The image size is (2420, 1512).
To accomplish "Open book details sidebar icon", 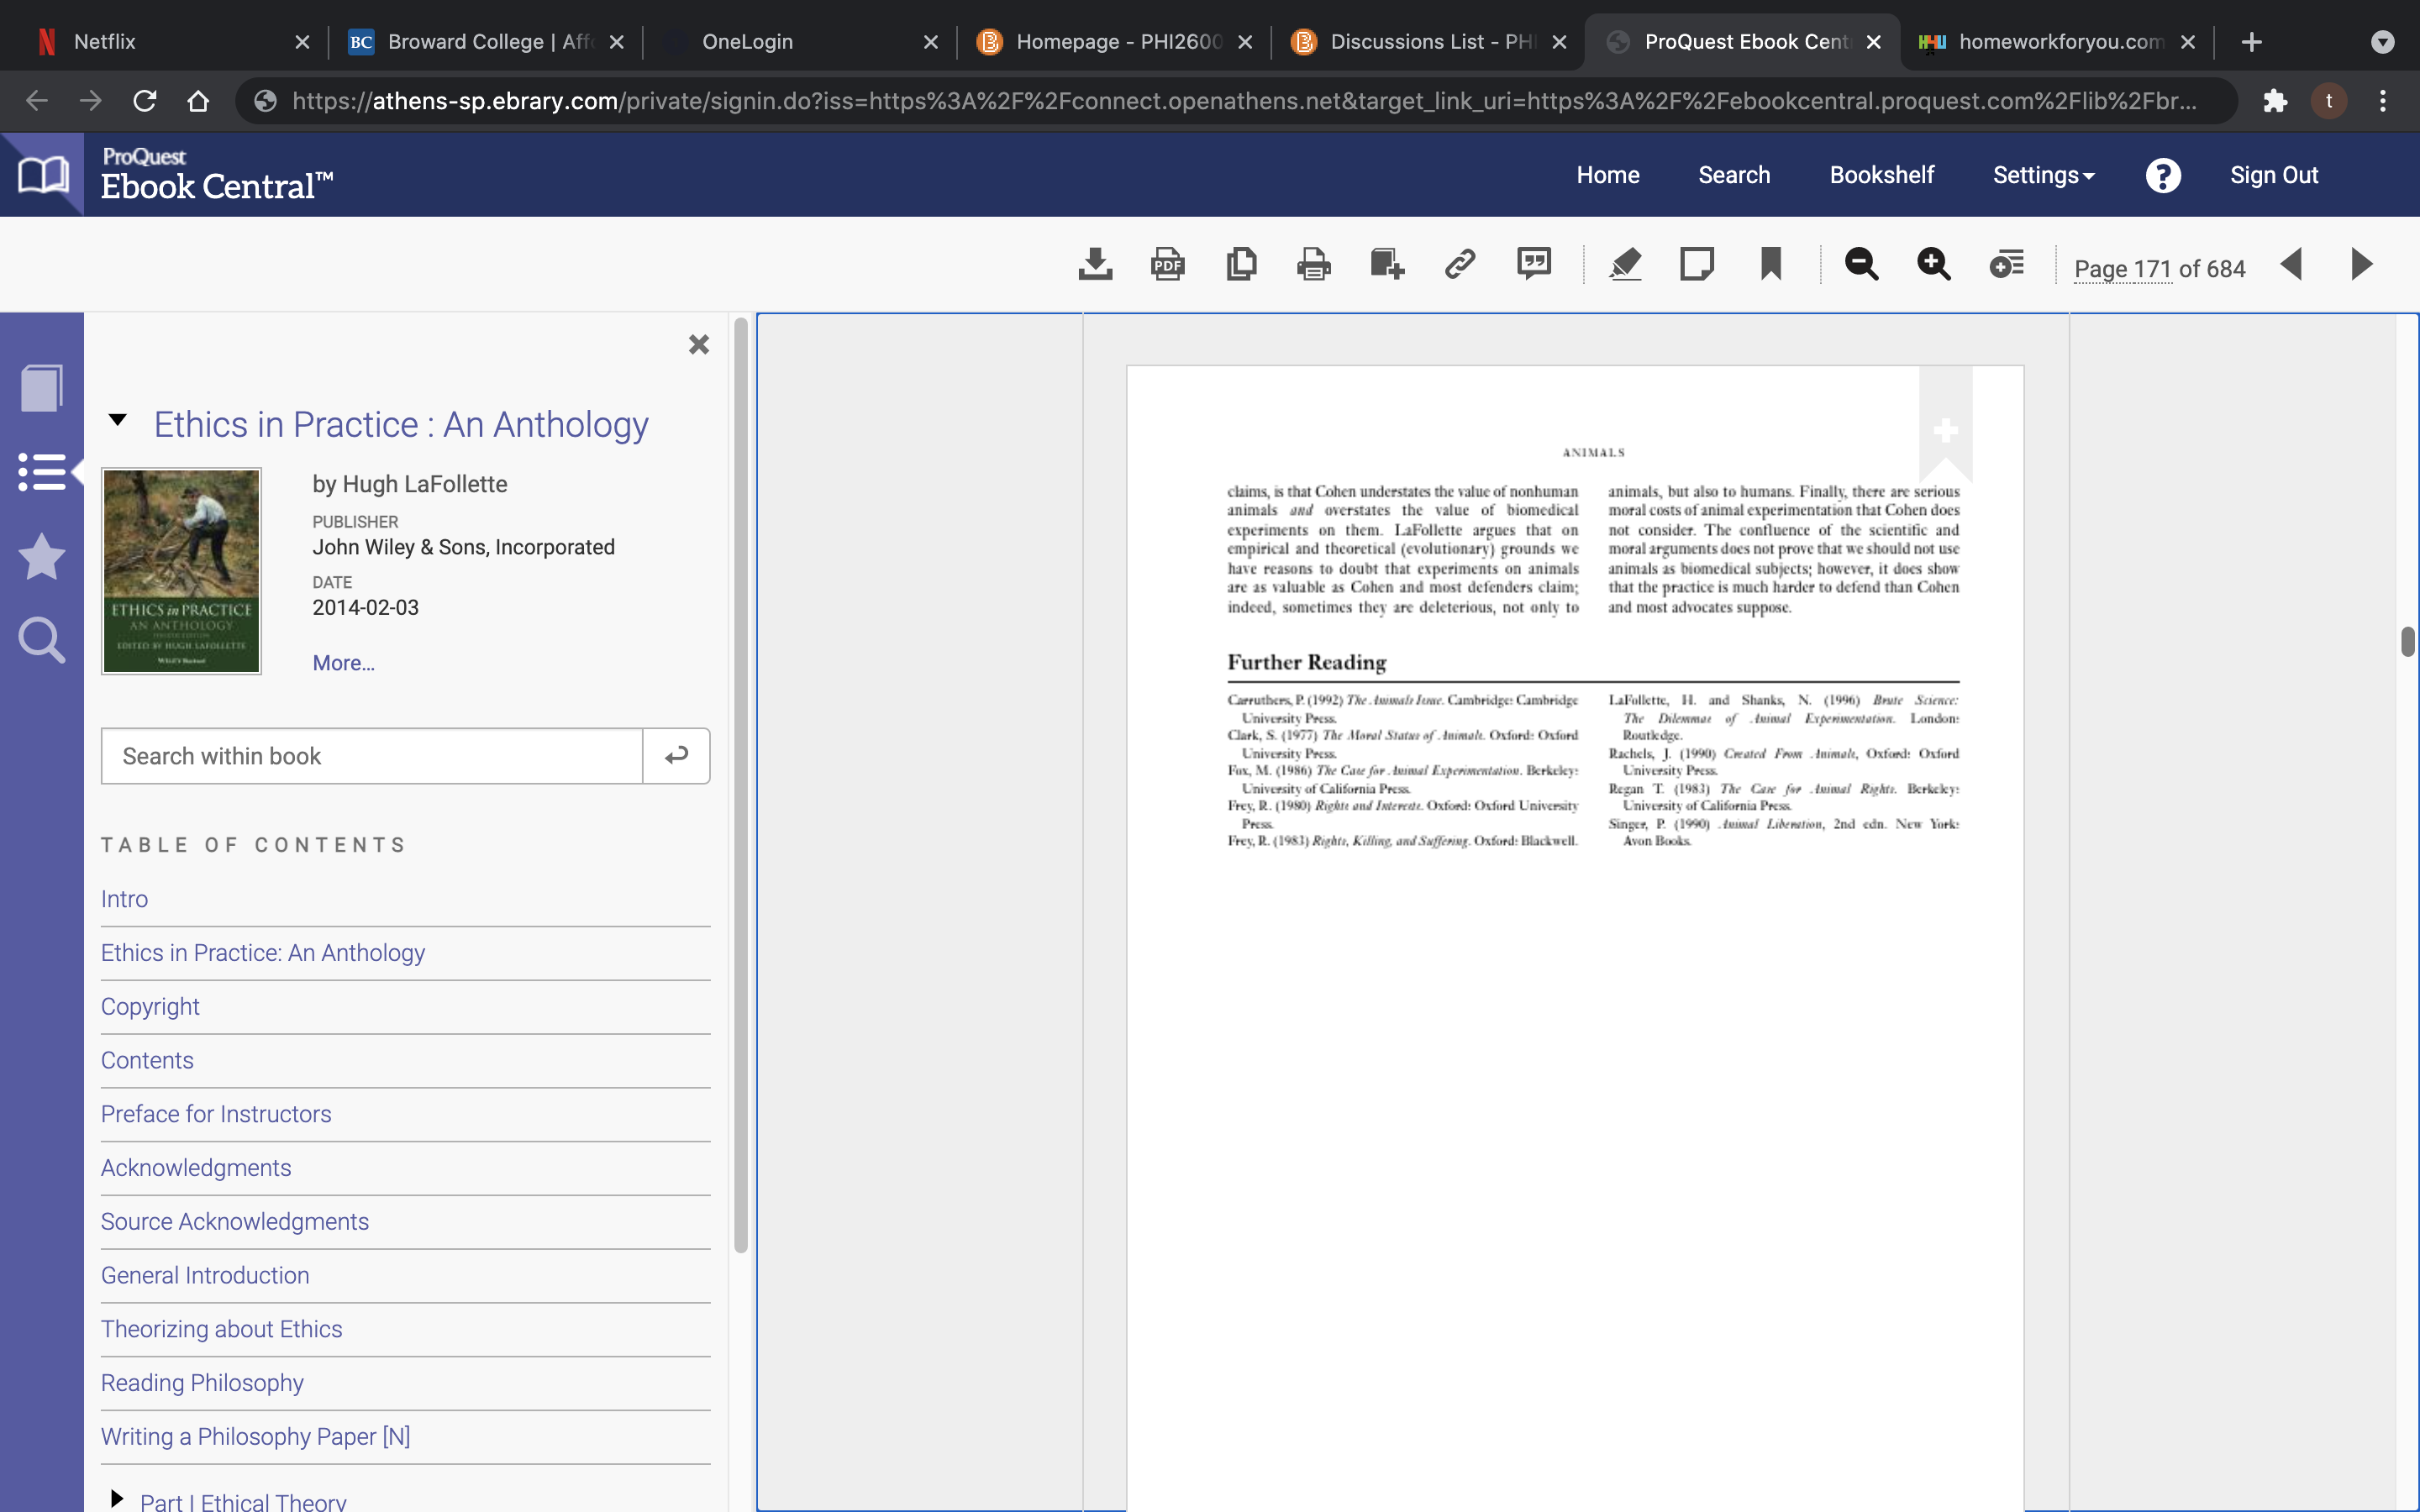I will pyautogui.click(x=42, y=388).
